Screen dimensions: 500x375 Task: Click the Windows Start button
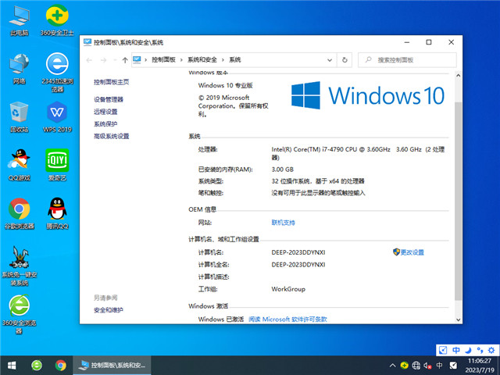12,365
